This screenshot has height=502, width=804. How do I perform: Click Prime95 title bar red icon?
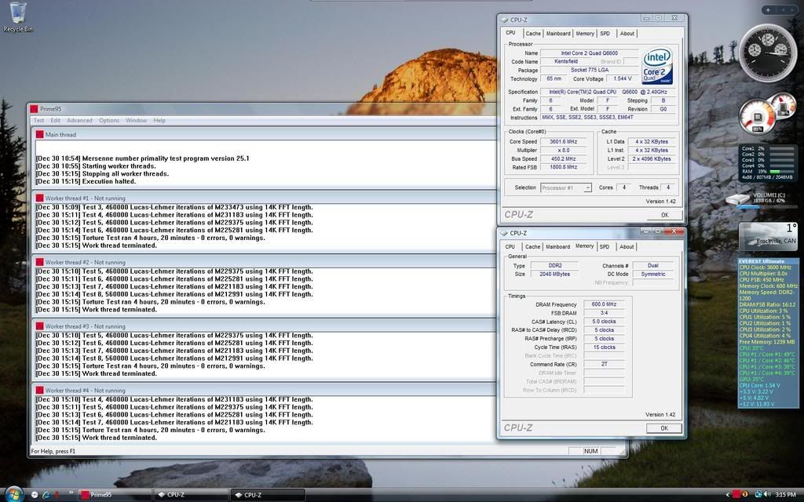(x=34, y=108)
